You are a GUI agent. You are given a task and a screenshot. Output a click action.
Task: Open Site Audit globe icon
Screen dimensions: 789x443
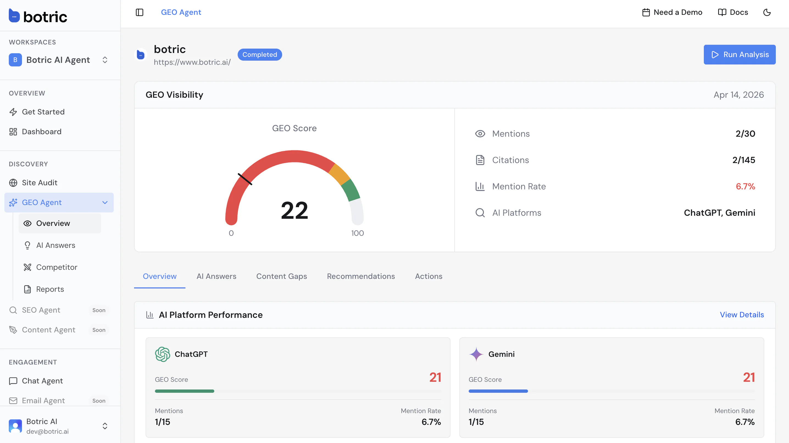point(13,183)
